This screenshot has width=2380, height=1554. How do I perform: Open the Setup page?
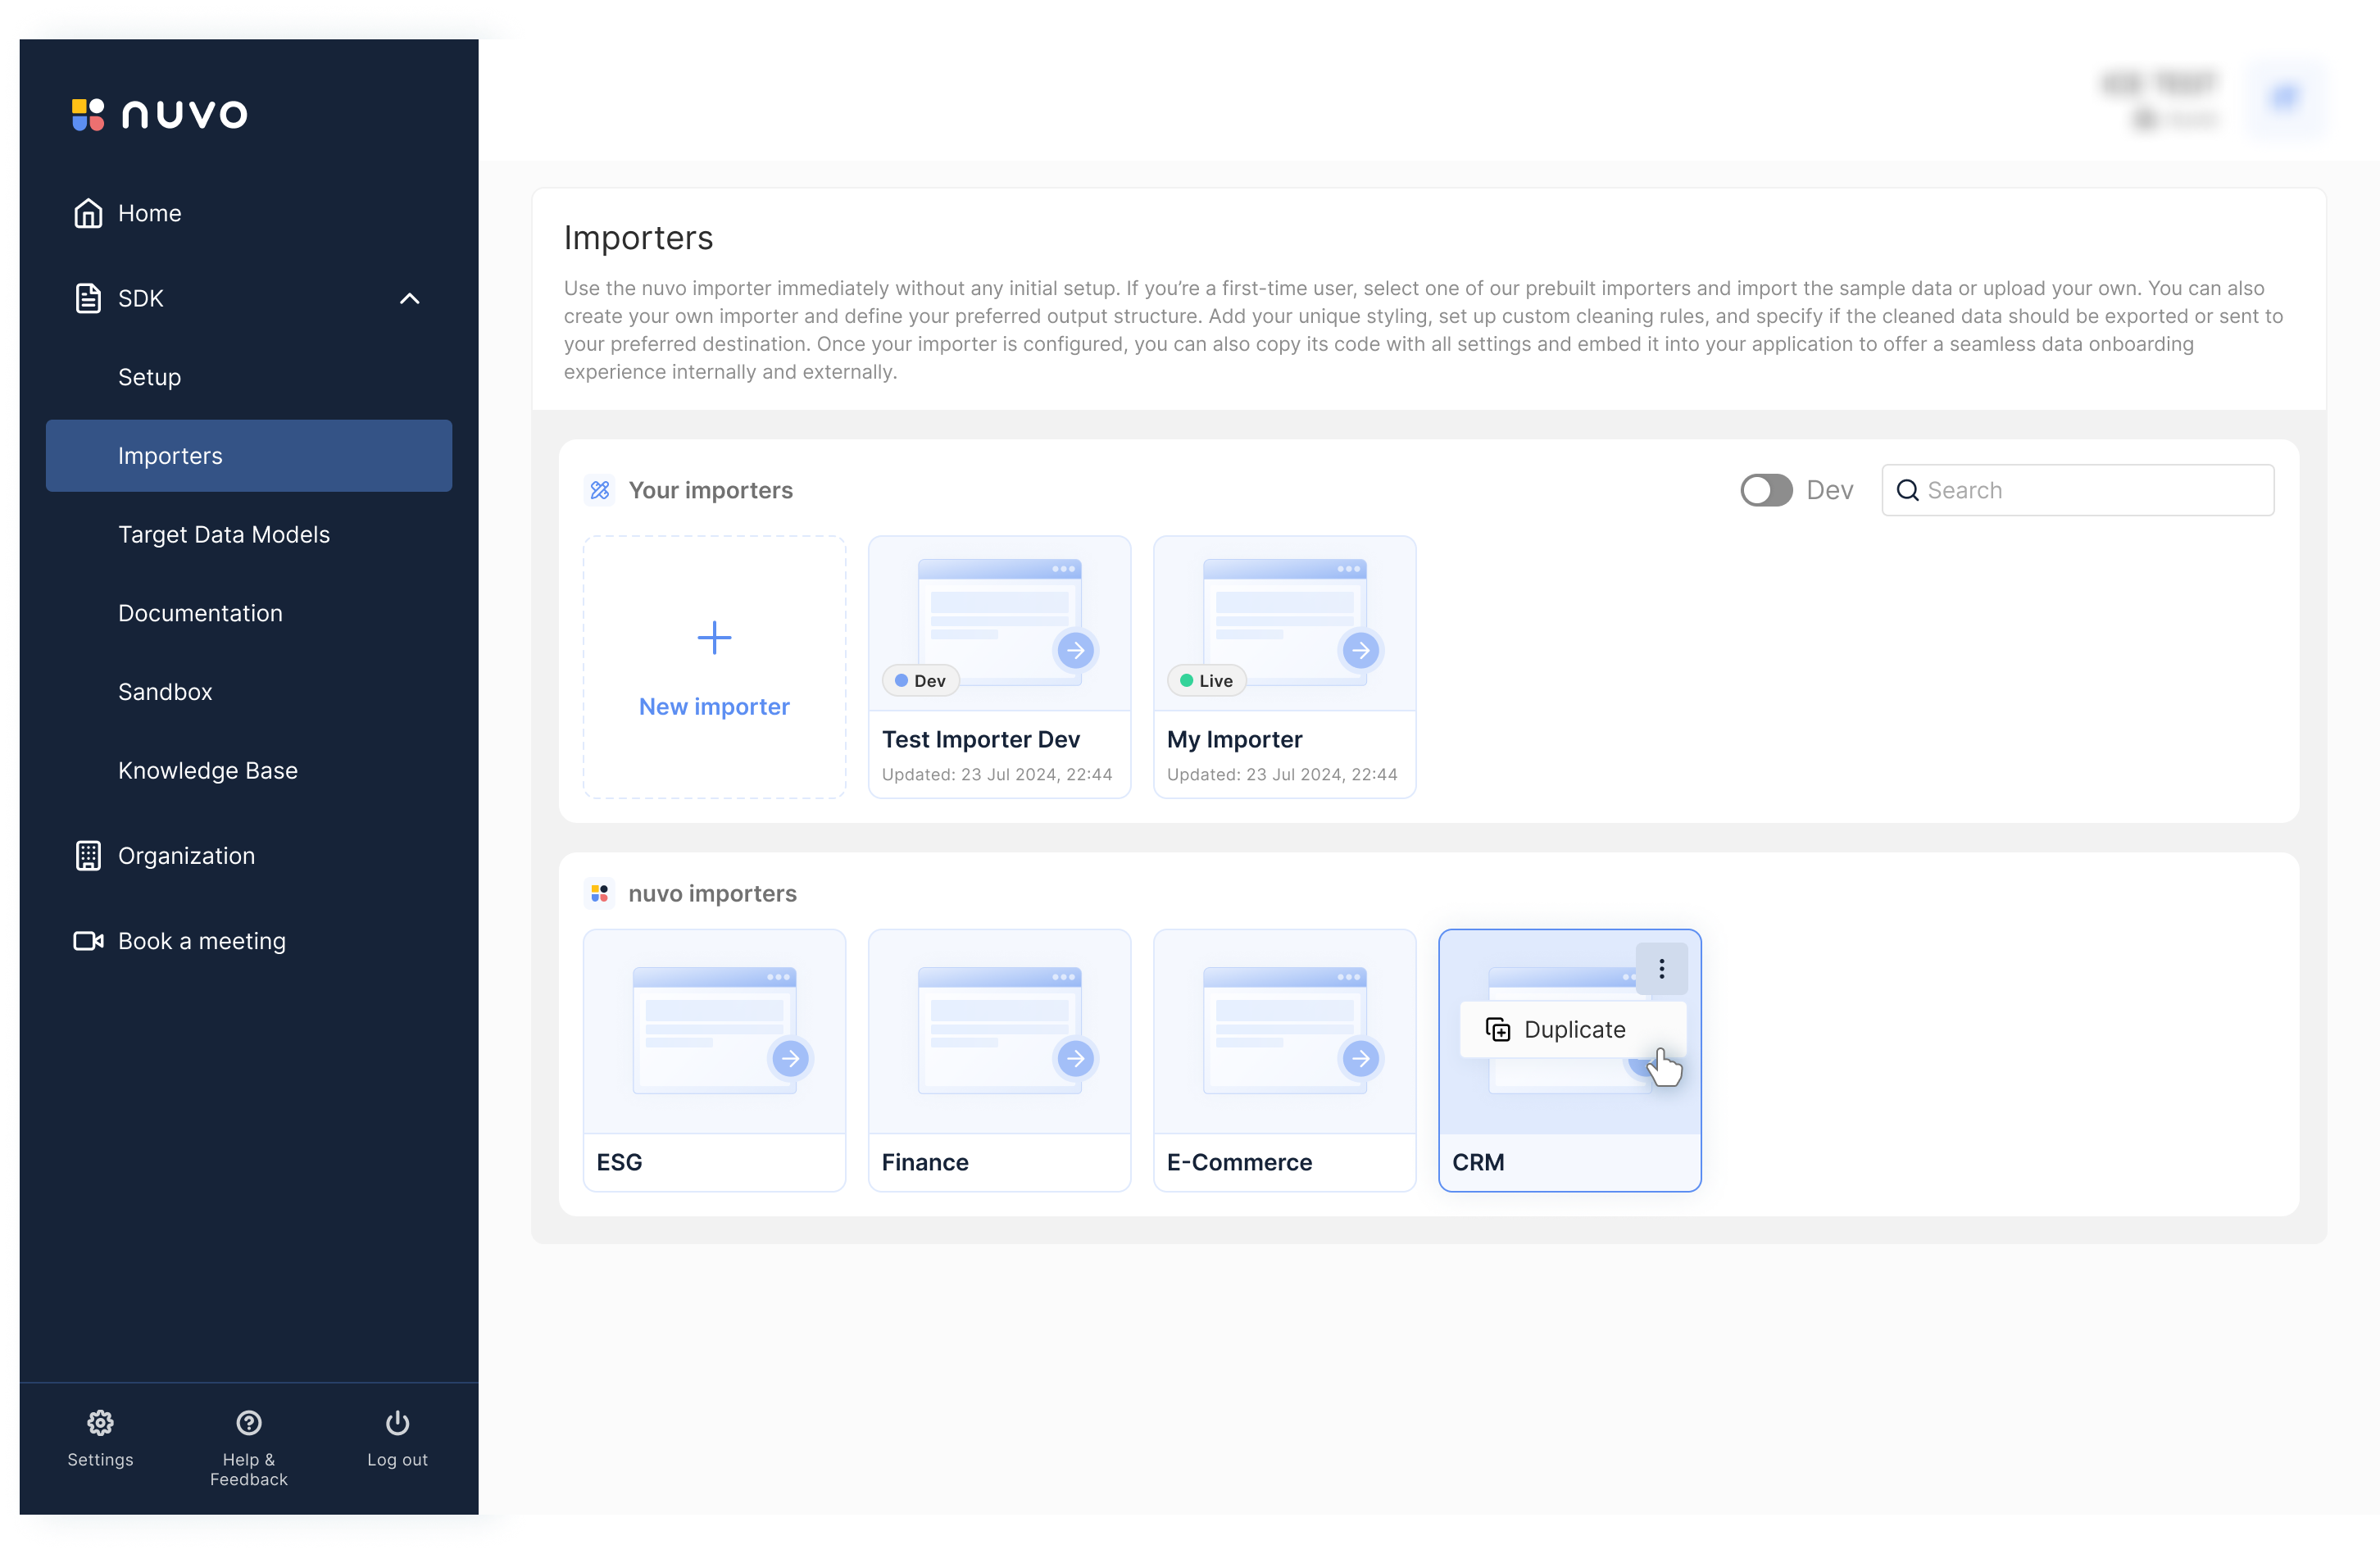pos(150,377)
